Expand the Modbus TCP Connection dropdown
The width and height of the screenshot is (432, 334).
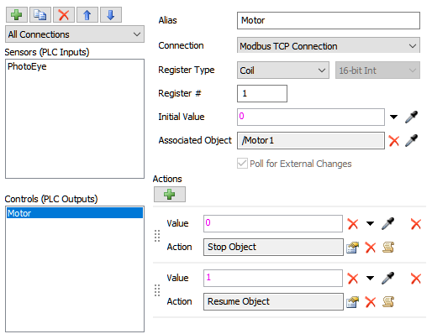(329, 45)
